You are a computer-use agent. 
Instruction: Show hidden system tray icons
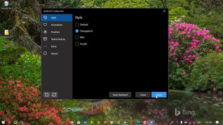177,122
